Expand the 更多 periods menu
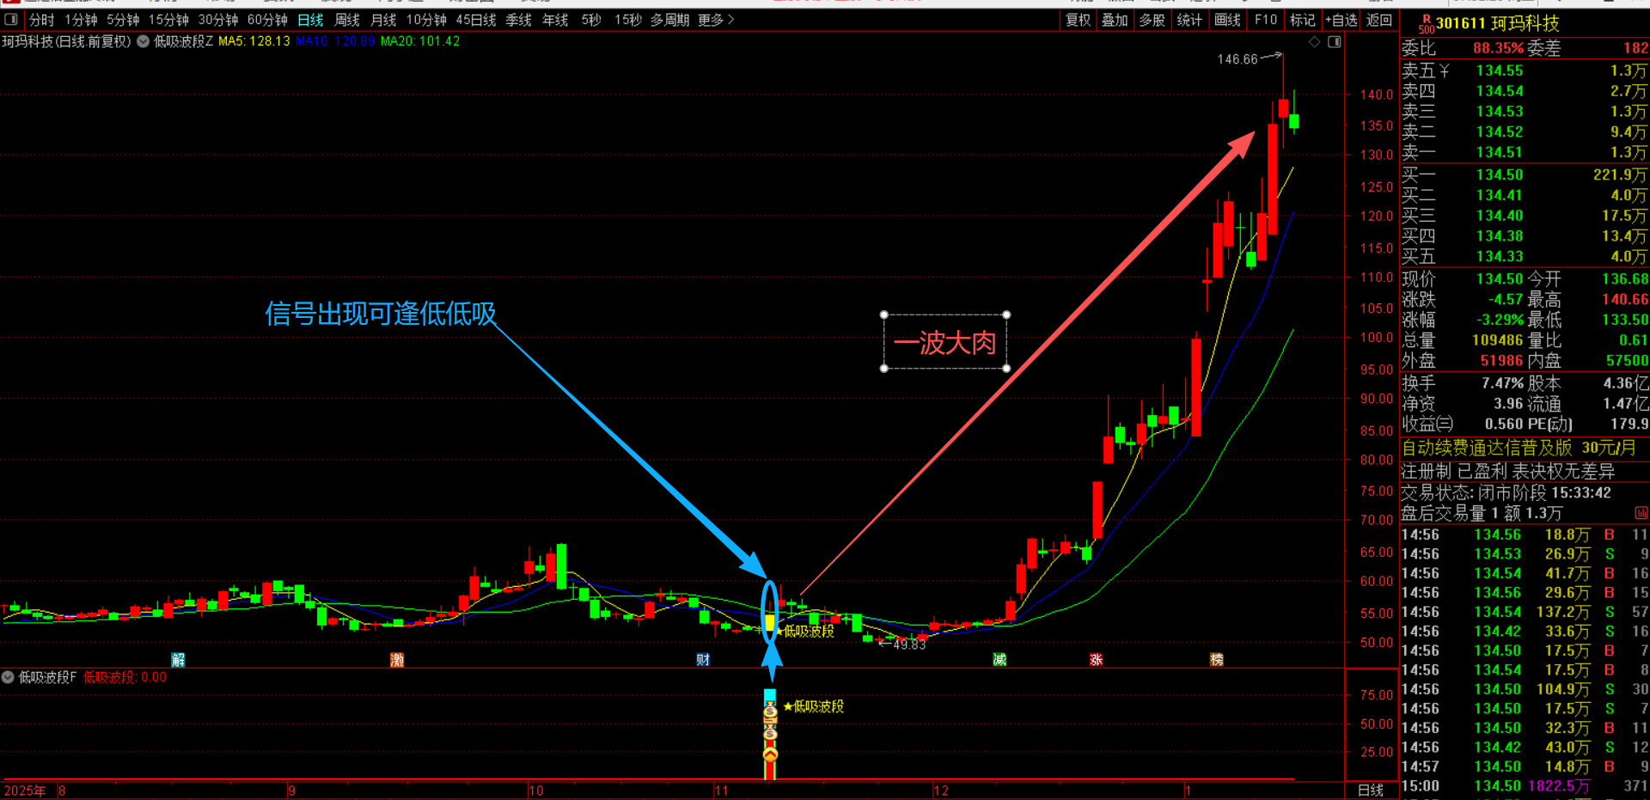Viewport: 1650px width, 800px height. click(716, 20)
